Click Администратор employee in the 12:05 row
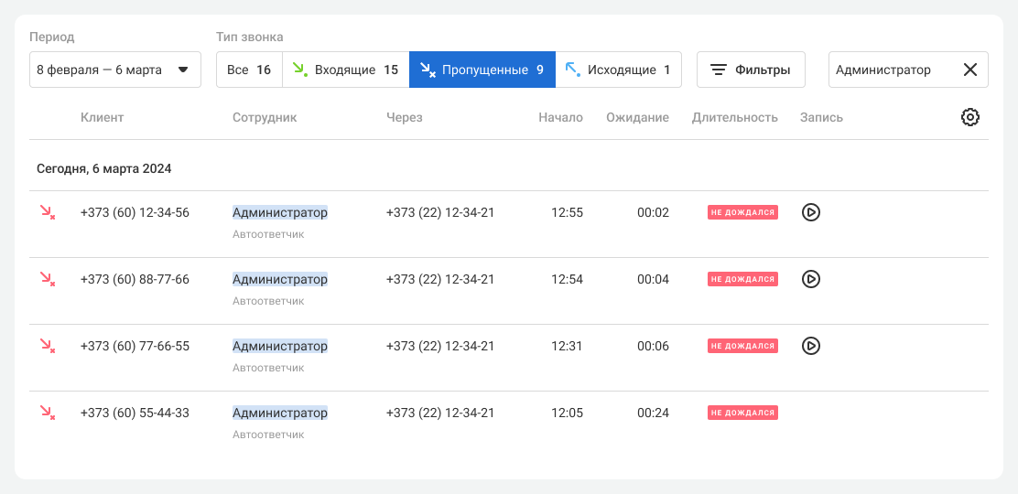This screenshot has width=1018, height=494. click(x=279, y=413)
